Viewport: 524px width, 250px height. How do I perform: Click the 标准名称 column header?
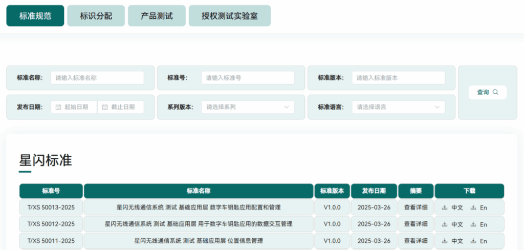tap(199, 191)
